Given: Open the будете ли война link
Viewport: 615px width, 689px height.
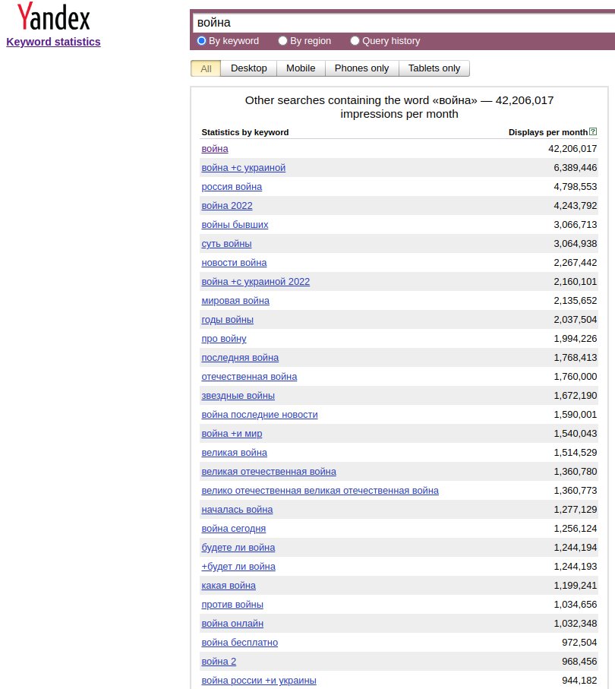Looking at the screenshot, I should [238, 548].
